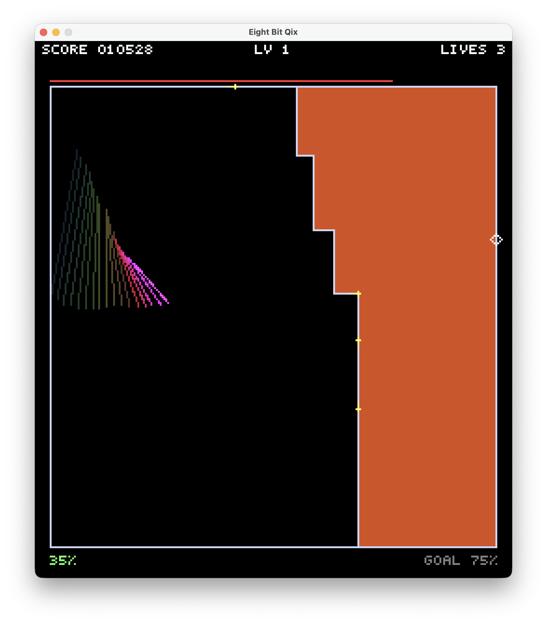Click the lowest yellow spark on the claimed edge

click(358, 409)
